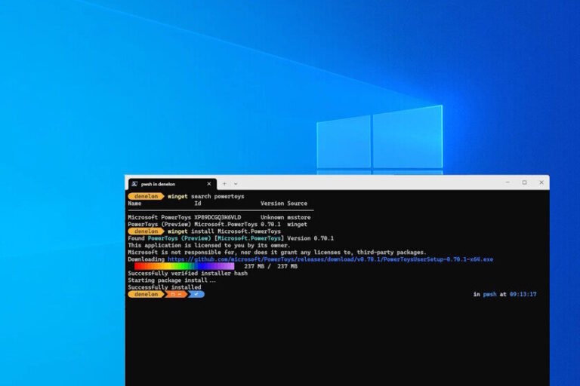Close the terminal window

[x=541, y=182]
